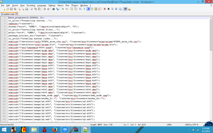Image resolution: width=213 pixels, height=133 pixels.
Task: Run macro multiple times icon
Action: click(116, 9)
